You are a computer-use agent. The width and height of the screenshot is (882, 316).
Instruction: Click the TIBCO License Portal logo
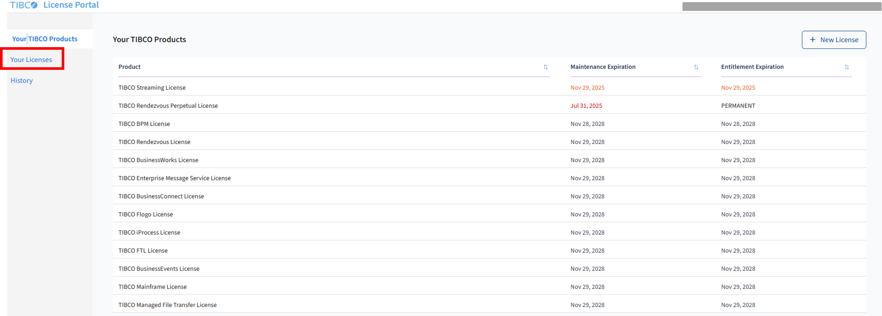point(54,5)
